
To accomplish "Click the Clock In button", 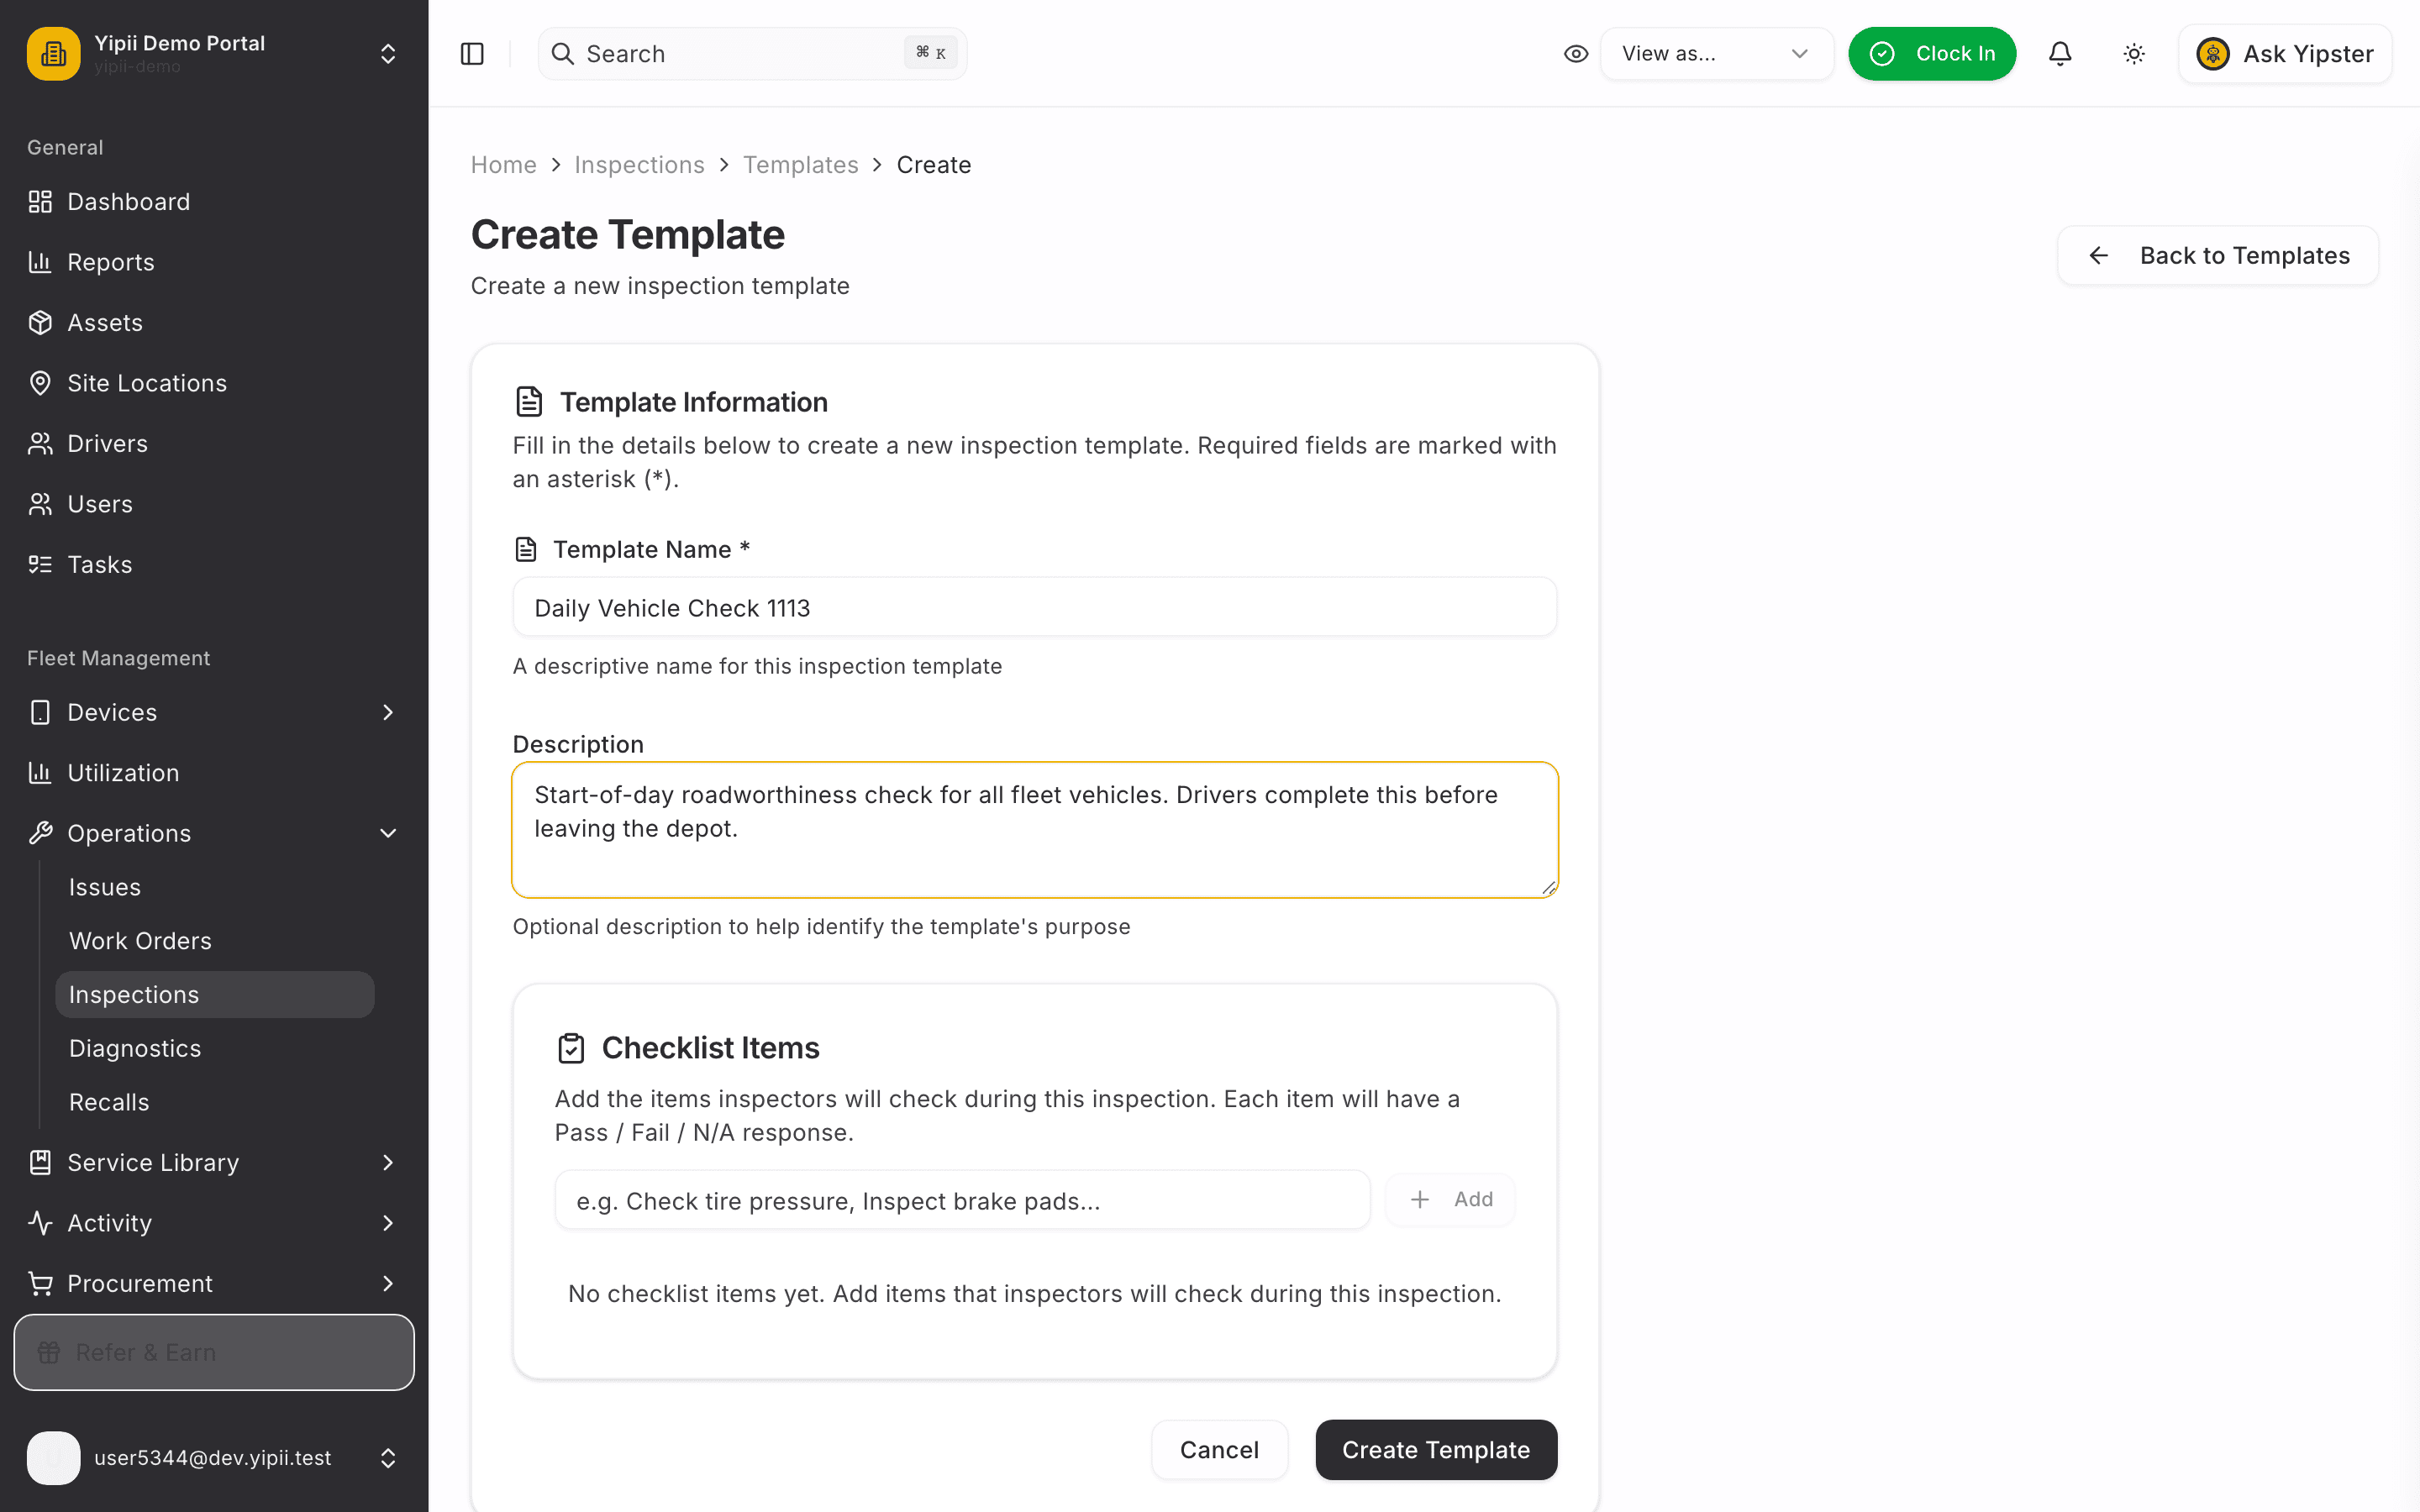I will click(1932, 54).
